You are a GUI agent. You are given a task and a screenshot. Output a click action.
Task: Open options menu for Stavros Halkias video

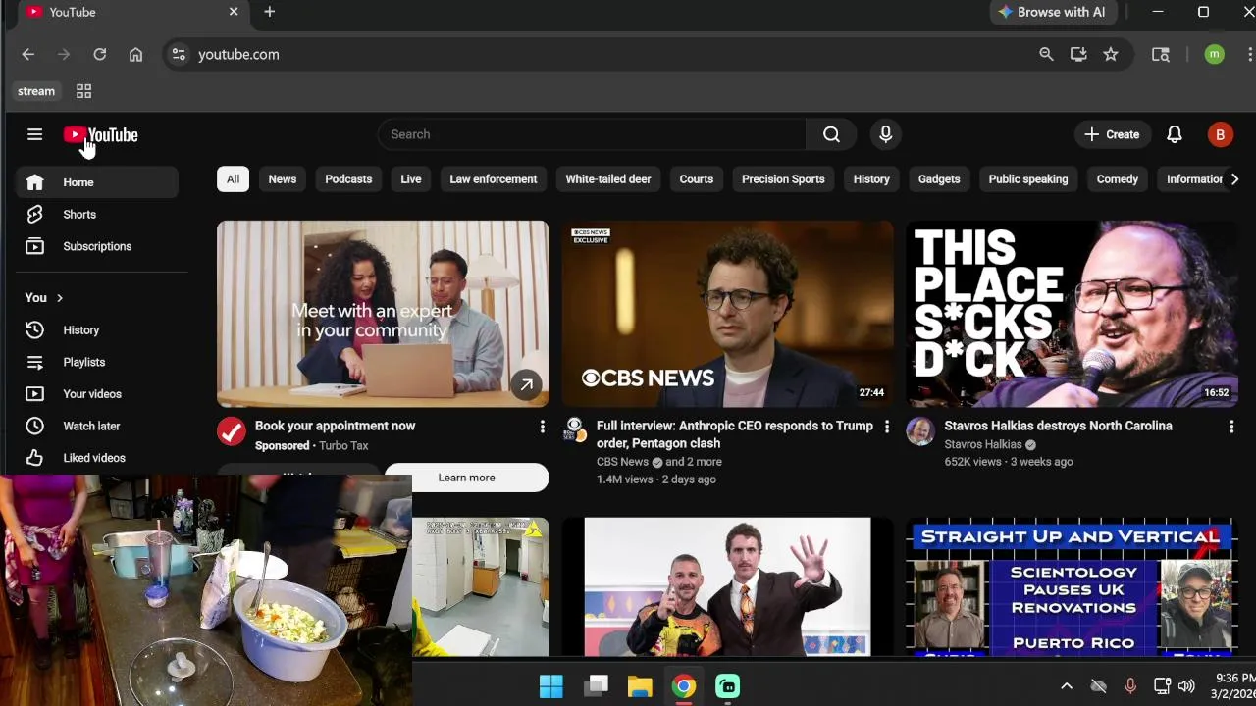[1230, 426]
